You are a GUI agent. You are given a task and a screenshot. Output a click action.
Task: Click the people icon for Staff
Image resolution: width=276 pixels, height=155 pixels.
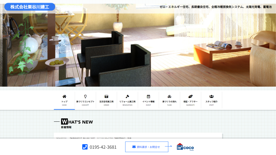(x=211, y=96)
